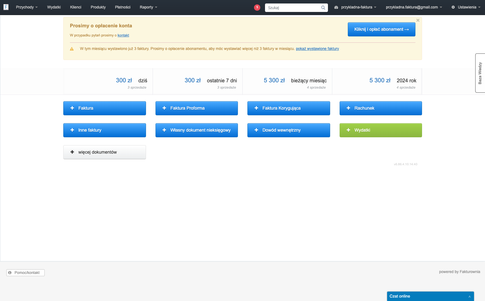Expand the przykladna-faktura account dropdown

pos(355,7)
